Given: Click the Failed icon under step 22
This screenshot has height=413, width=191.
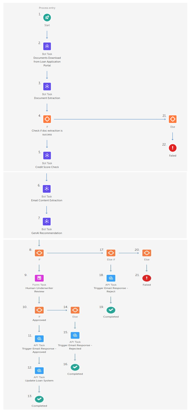Looking at the screenshot, I should tap(172, 148).
